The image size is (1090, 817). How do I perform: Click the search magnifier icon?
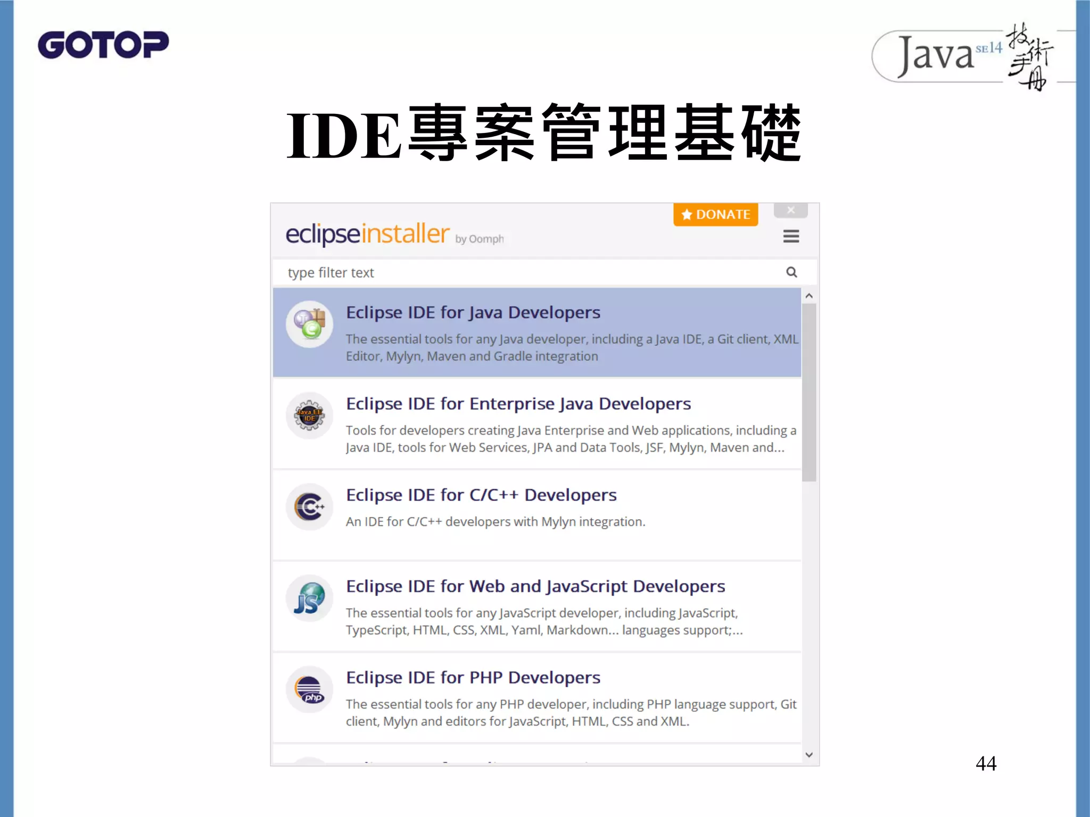coord(791,272)
